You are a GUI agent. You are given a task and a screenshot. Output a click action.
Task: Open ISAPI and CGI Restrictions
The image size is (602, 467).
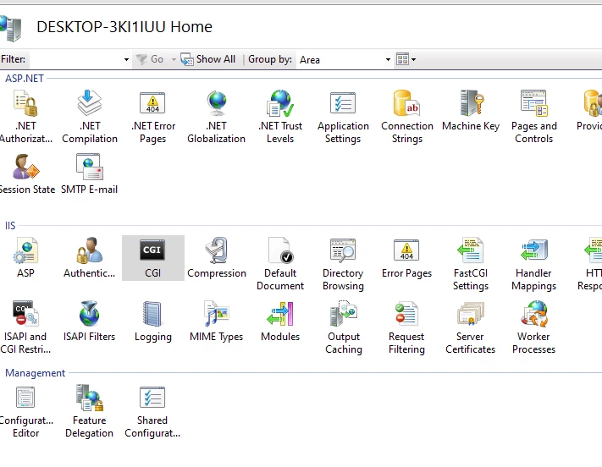point(25,327)
